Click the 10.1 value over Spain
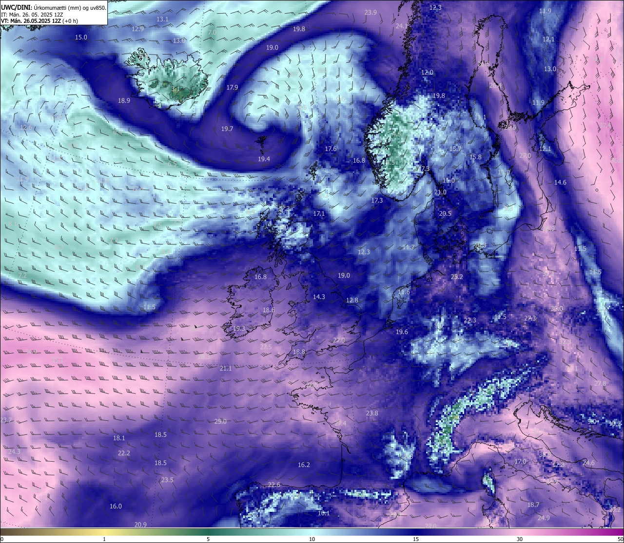The height and width of the screenshot is (543, 624). (x=324, y=513)
